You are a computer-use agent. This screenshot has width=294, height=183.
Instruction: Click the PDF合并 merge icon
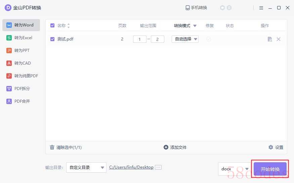pos(9,101)
